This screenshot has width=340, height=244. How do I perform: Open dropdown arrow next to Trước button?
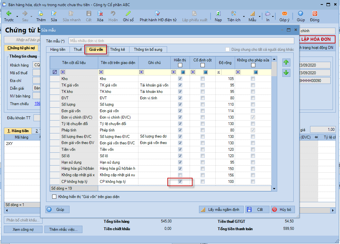point(17,16)
